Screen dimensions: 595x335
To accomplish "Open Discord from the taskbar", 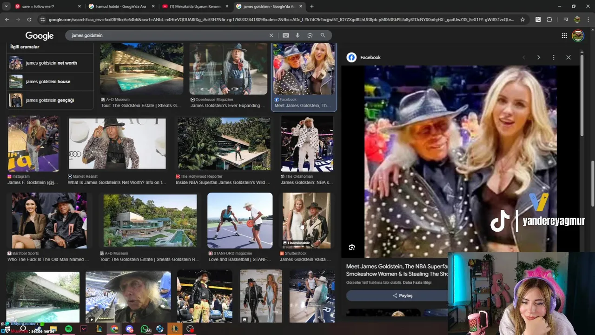I will coord(129,329).
